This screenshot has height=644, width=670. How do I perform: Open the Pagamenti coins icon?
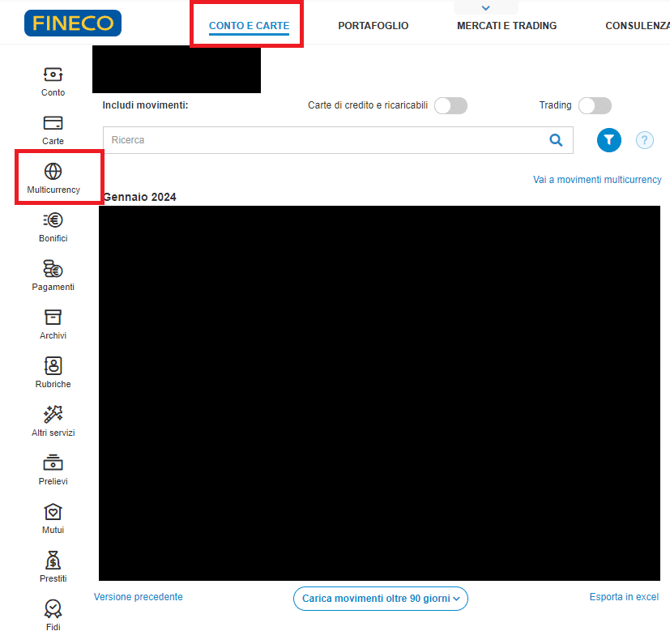click(x=53, y=269)
